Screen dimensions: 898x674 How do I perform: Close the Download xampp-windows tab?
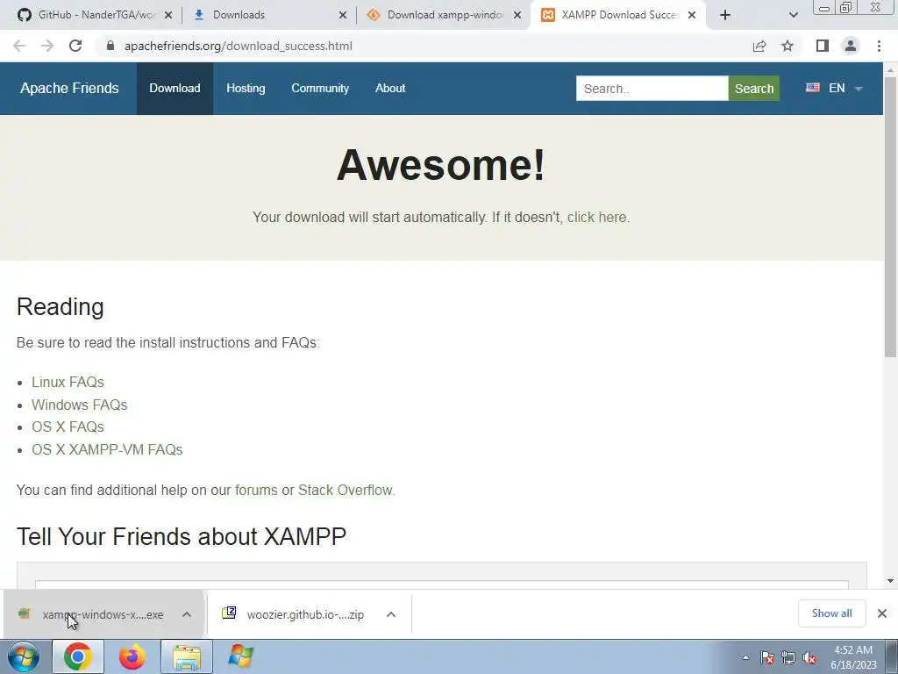pos(517,15)
